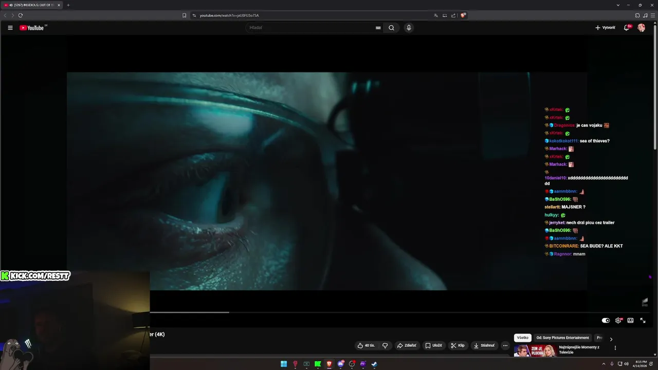658x370 pixels.
Task: Toggle the autoplay switch in player
Action: point(606,320)
